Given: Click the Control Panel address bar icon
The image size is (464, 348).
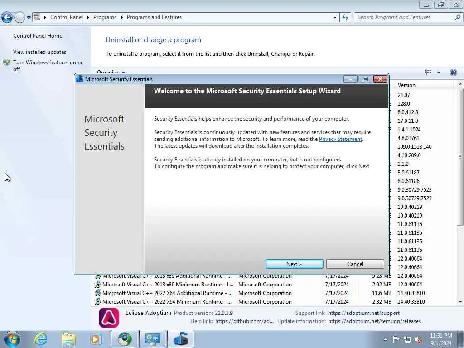Looking at the screenshot, I should tap(37, 17).
